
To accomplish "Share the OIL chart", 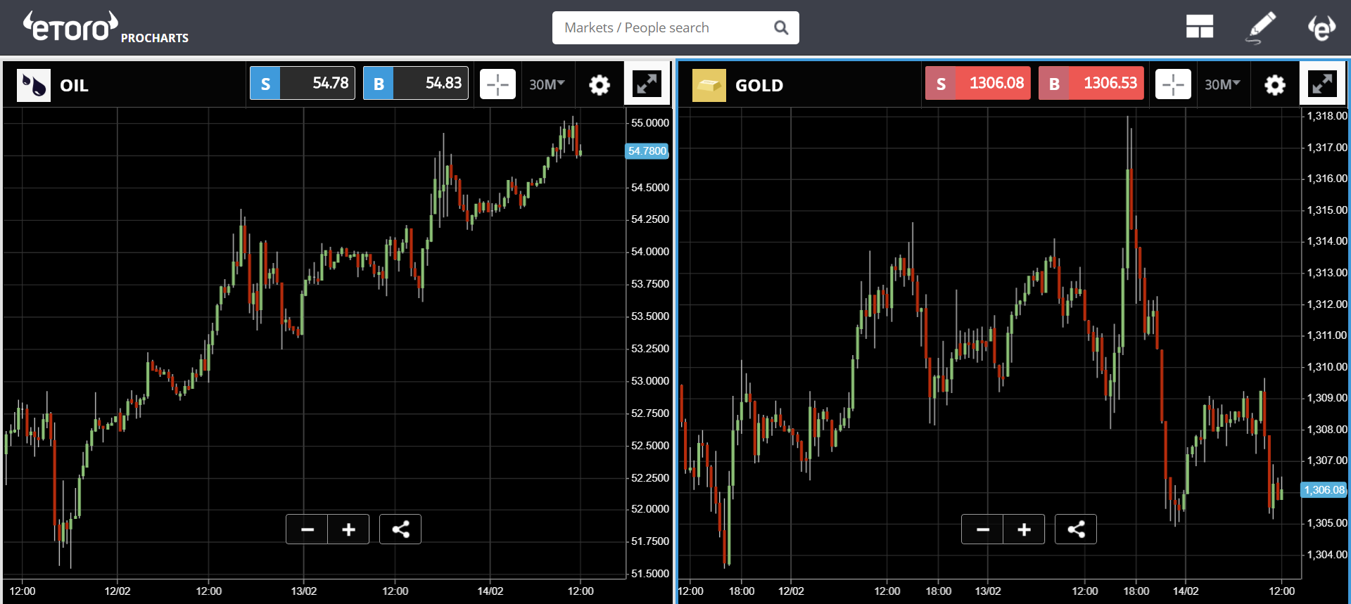I will click(400, 529).
